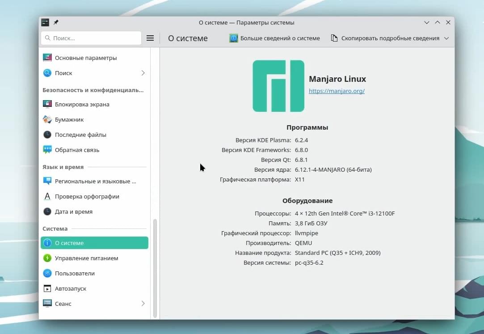
Task: Click the KDE Plasma version value 6.2.4
Action: [301, 140]
